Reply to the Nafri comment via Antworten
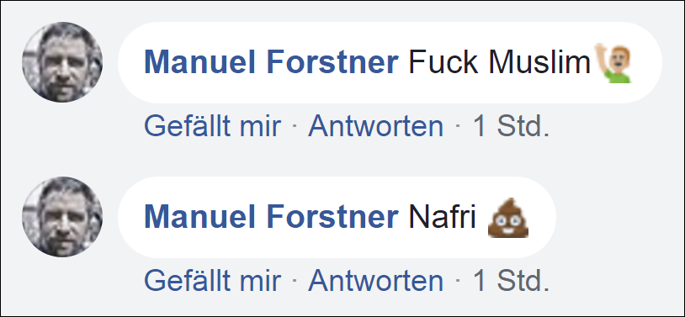 [x=375, y=281]
